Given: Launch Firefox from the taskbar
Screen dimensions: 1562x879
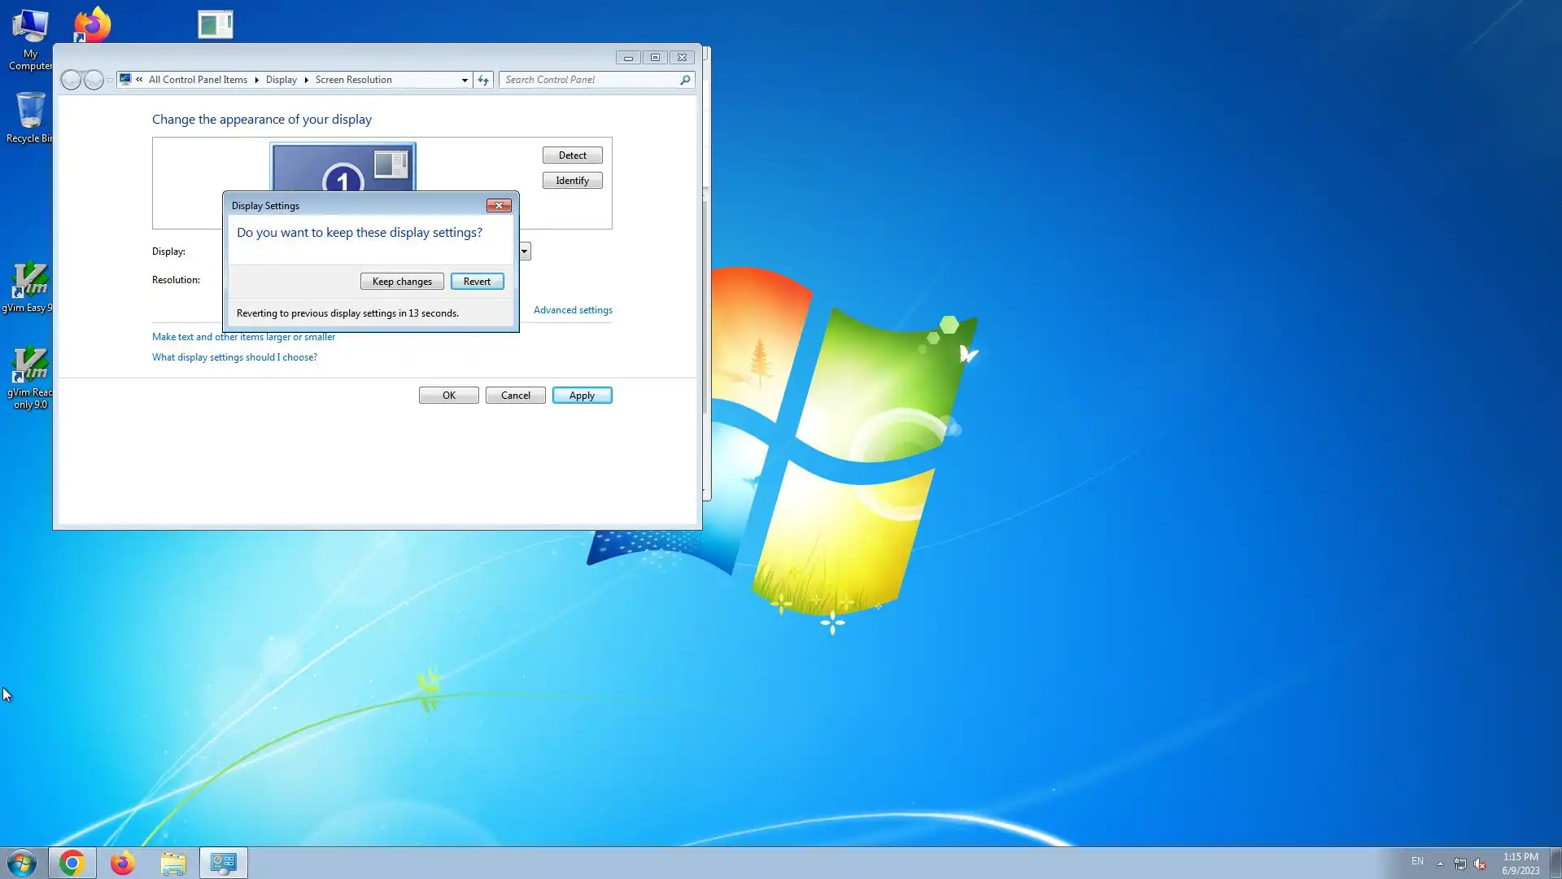Looking at the screenshot, I should [x=123, y=863].
